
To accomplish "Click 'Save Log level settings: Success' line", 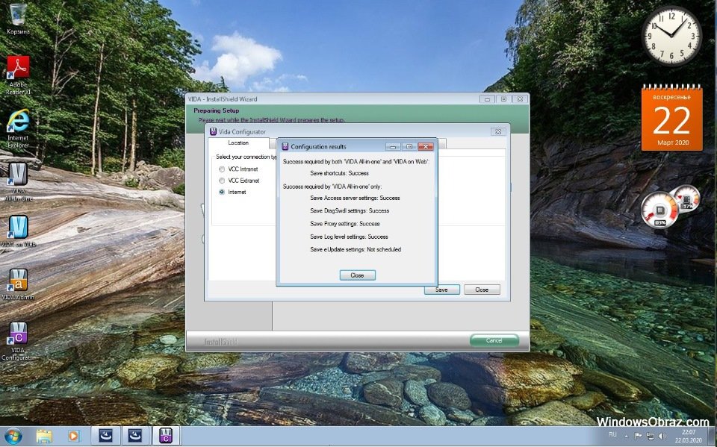I will pyautogui.click(x=349, y=237).
